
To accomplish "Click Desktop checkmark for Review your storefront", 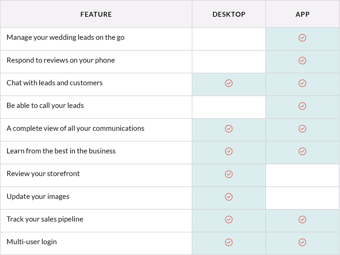I will click(229, 174).
